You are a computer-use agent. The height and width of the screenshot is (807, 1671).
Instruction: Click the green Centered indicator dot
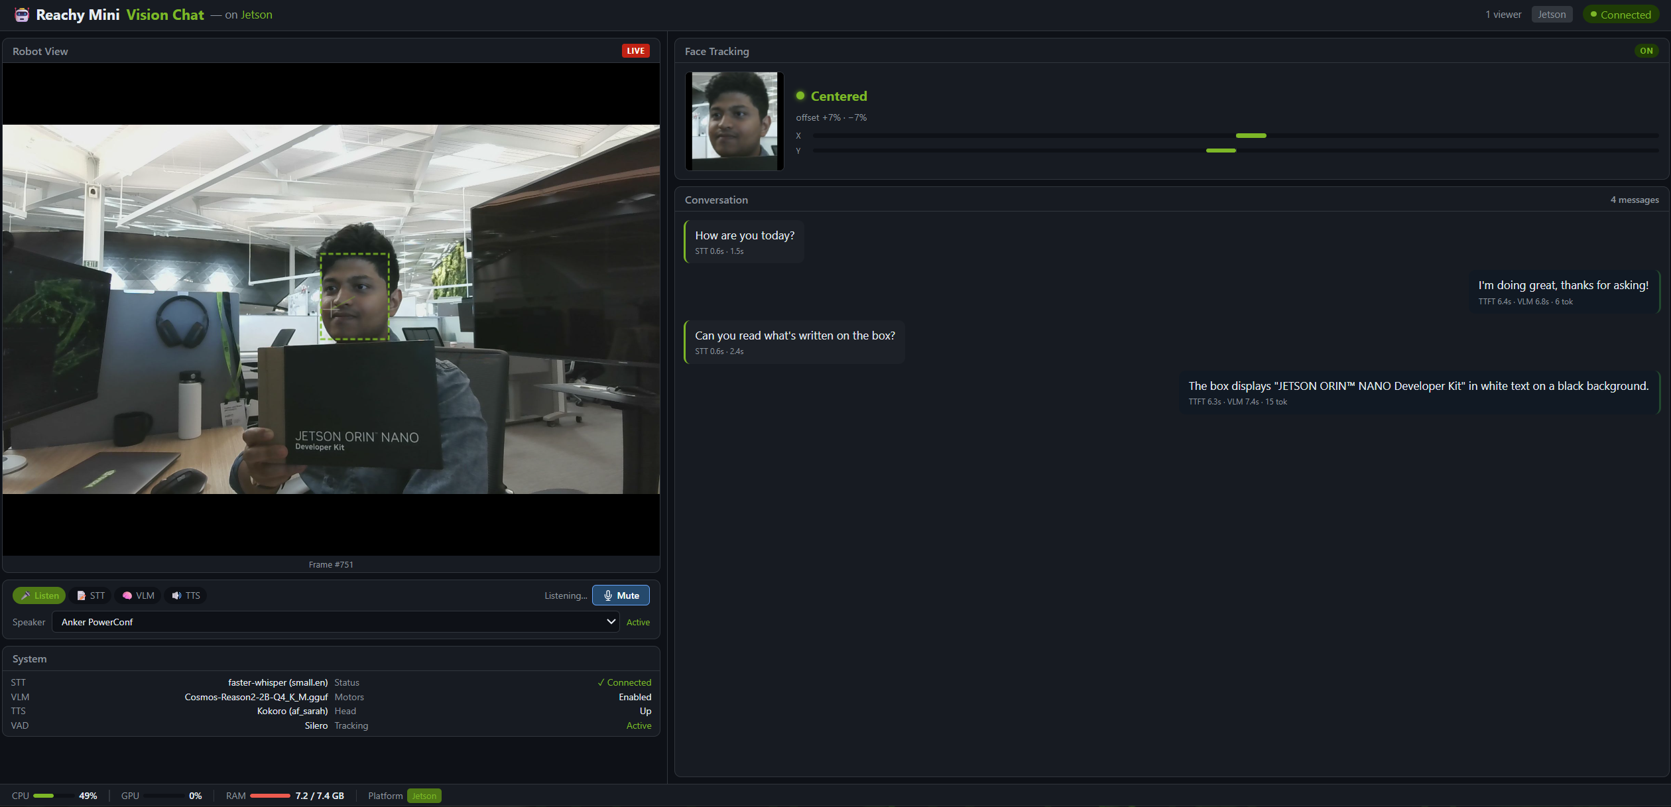[x=800, y=95]
